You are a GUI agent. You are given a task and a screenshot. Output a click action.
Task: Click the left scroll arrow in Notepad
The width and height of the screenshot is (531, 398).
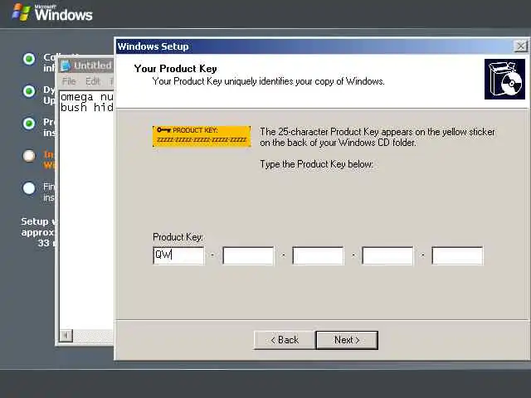coord(66,335)
